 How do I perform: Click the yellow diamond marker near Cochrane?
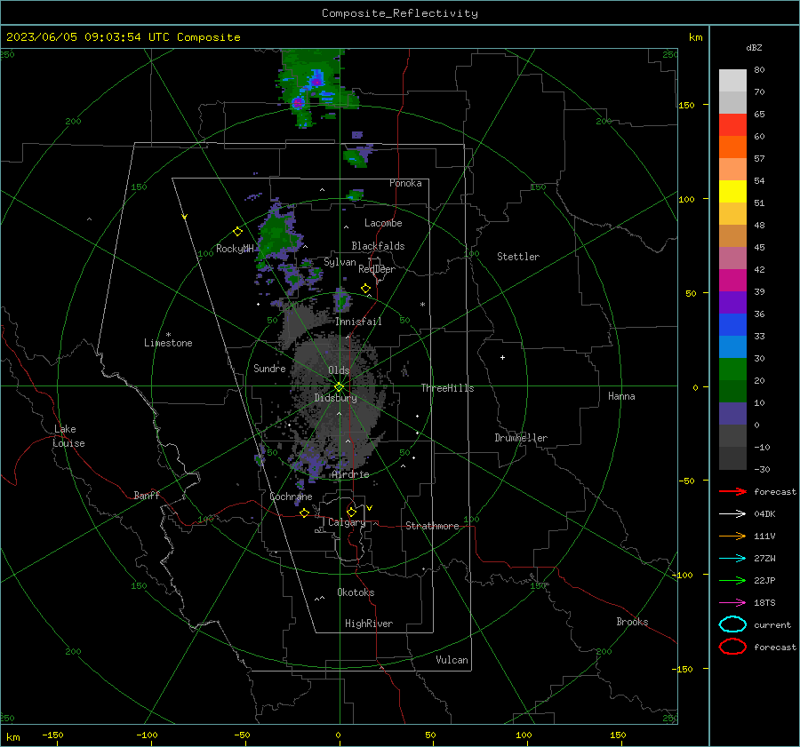305,513
